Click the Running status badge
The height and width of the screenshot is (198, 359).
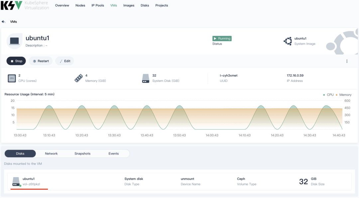222,38
